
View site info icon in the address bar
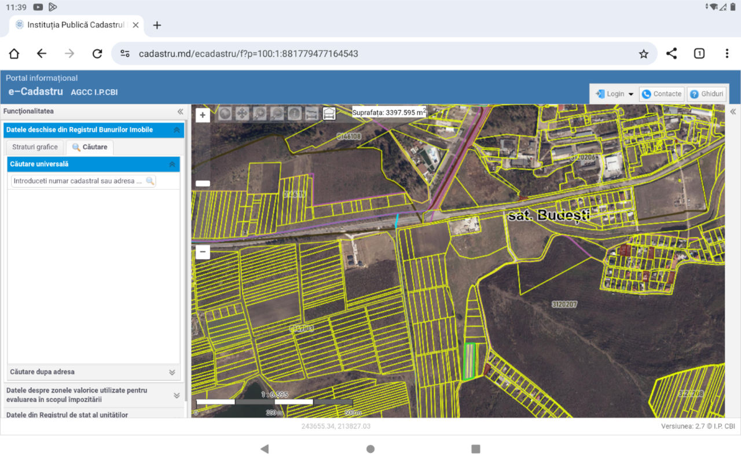tap(125, 54)
